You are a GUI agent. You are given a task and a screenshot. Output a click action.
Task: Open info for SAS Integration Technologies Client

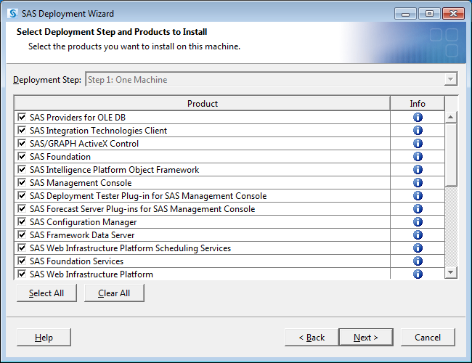click(x=418, y=131)
